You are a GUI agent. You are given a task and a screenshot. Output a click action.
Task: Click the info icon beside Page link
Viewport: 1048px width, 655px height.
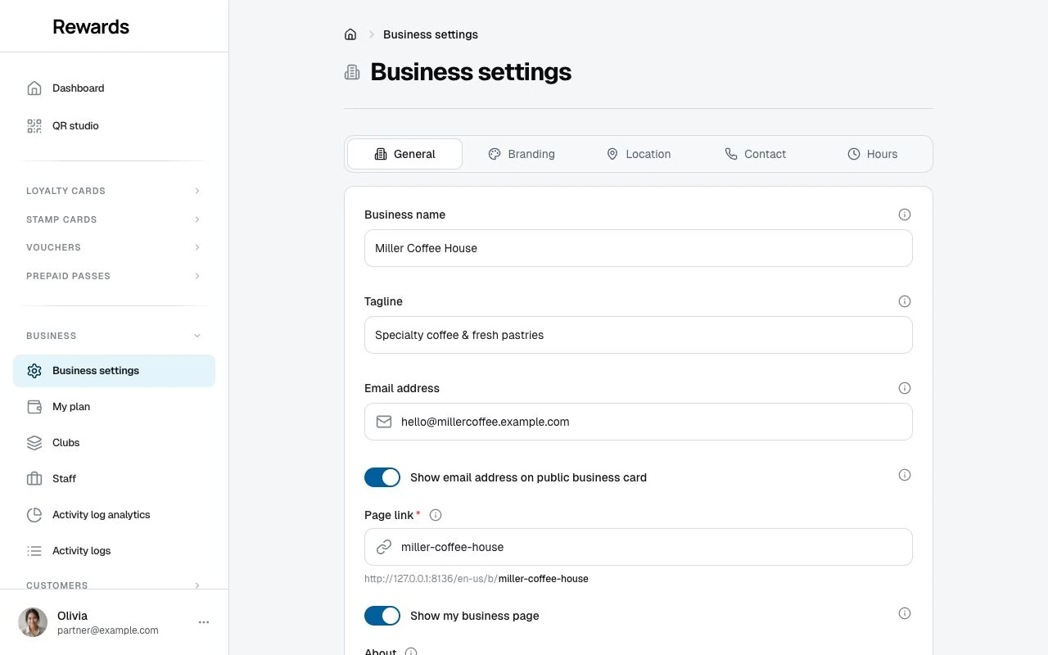coord(436,515)
